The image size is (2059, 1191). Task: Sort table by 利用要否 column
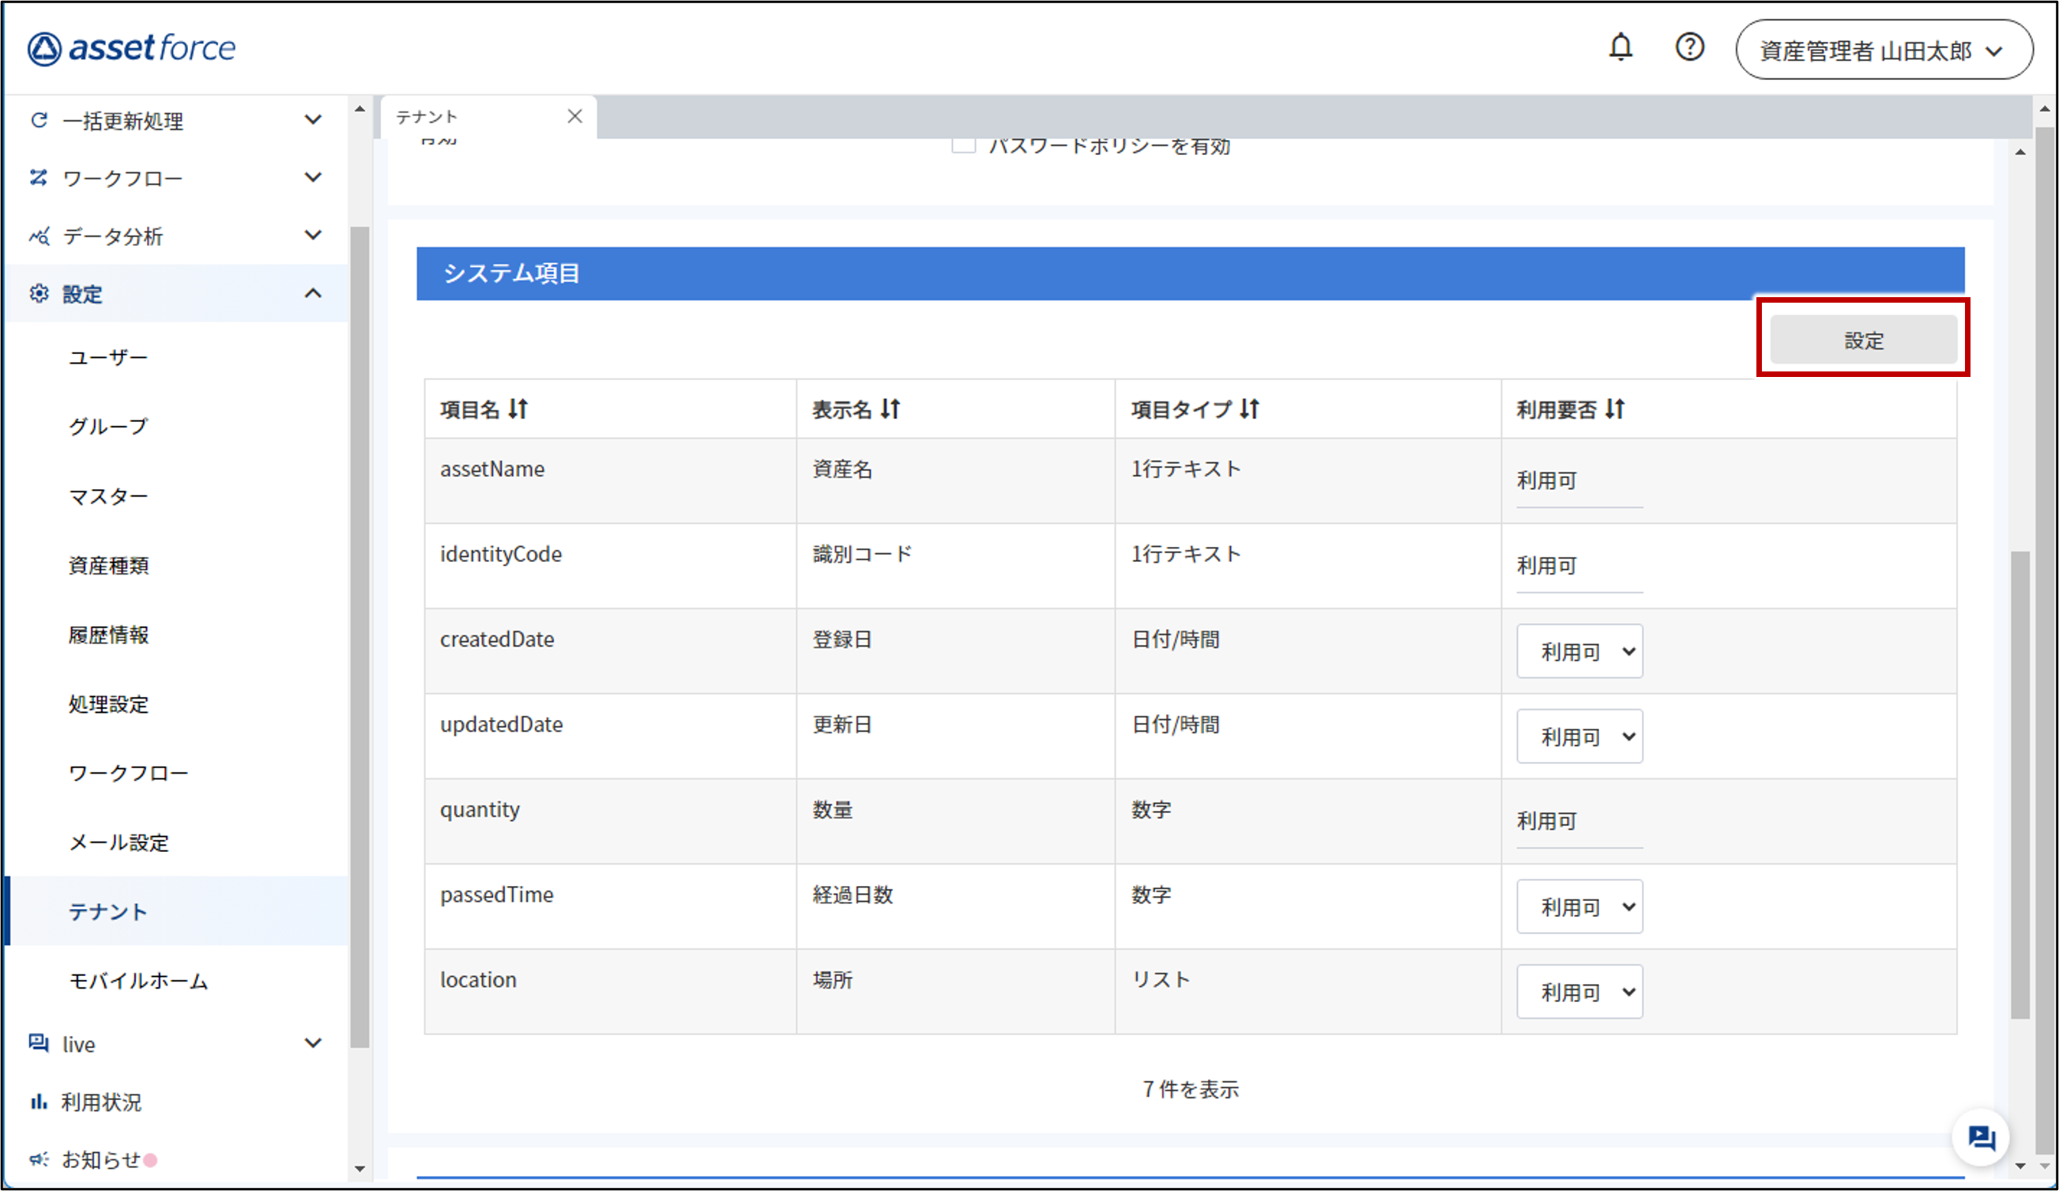click(x=1614, y=409)
